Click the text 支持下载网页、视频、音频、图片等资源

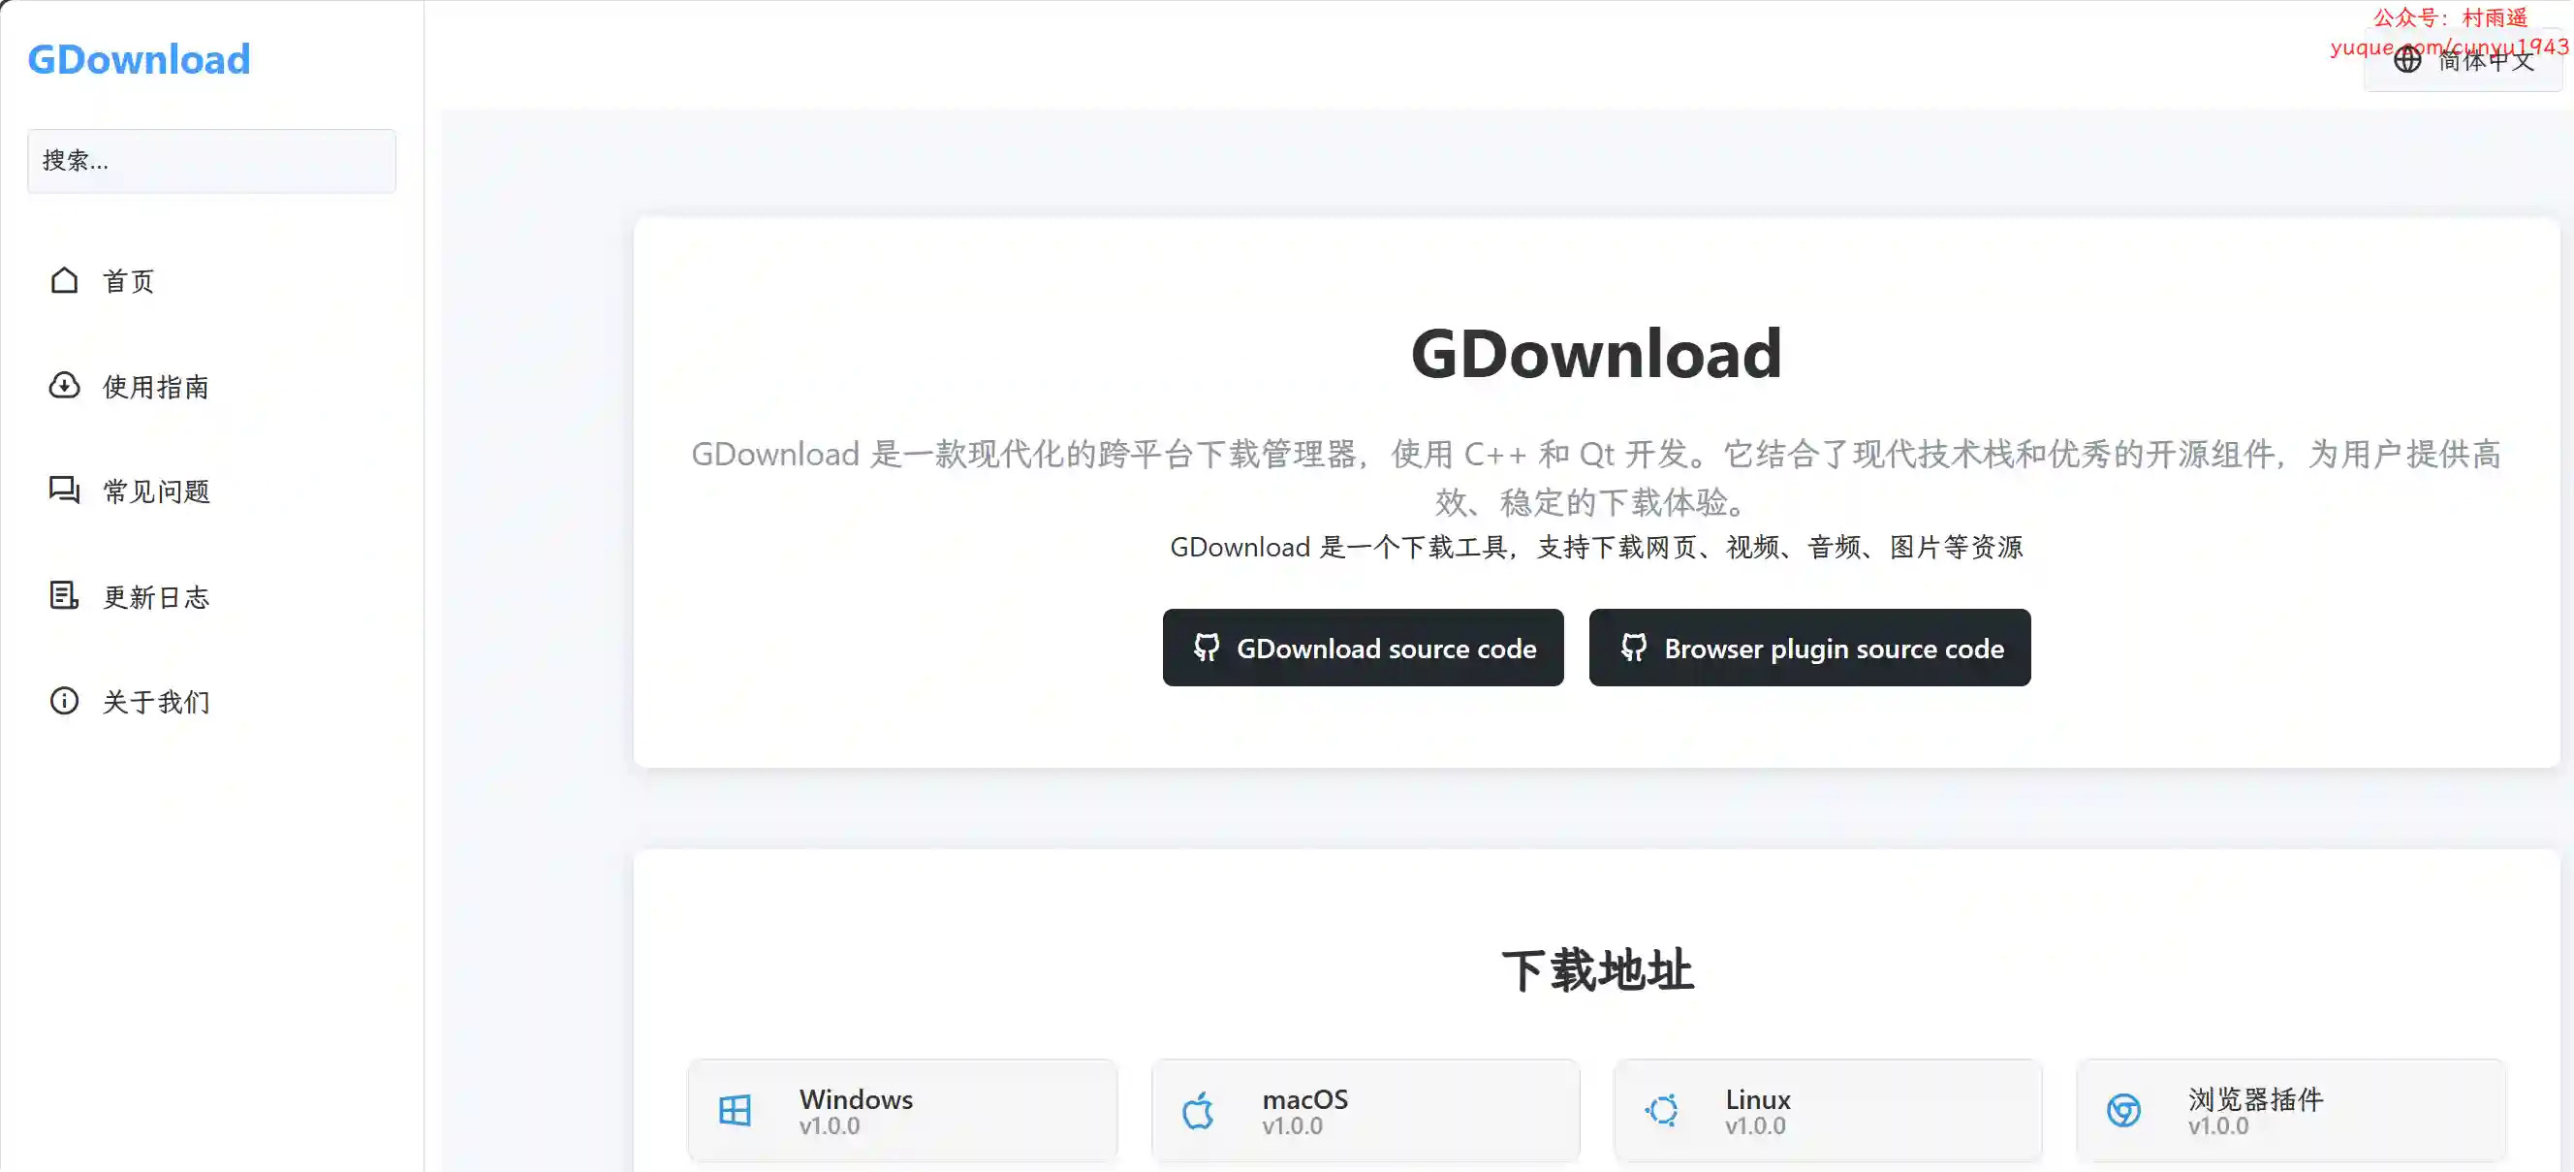pyautogui.click(x=1779, y=547)
